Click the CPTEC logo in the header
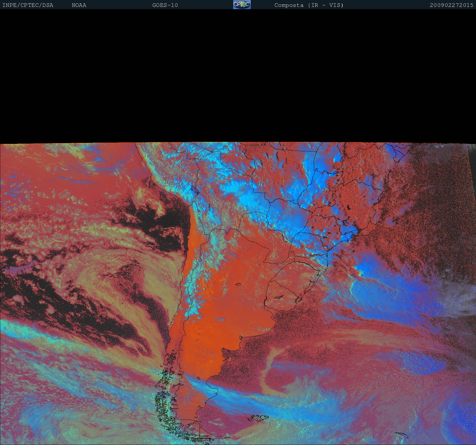This screenshot has height=445, width=476. (x=242, y=5)
